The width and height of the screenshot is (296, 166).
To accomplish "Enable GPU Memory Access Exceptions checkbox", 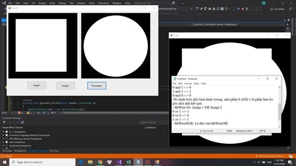I will [6, 139].
